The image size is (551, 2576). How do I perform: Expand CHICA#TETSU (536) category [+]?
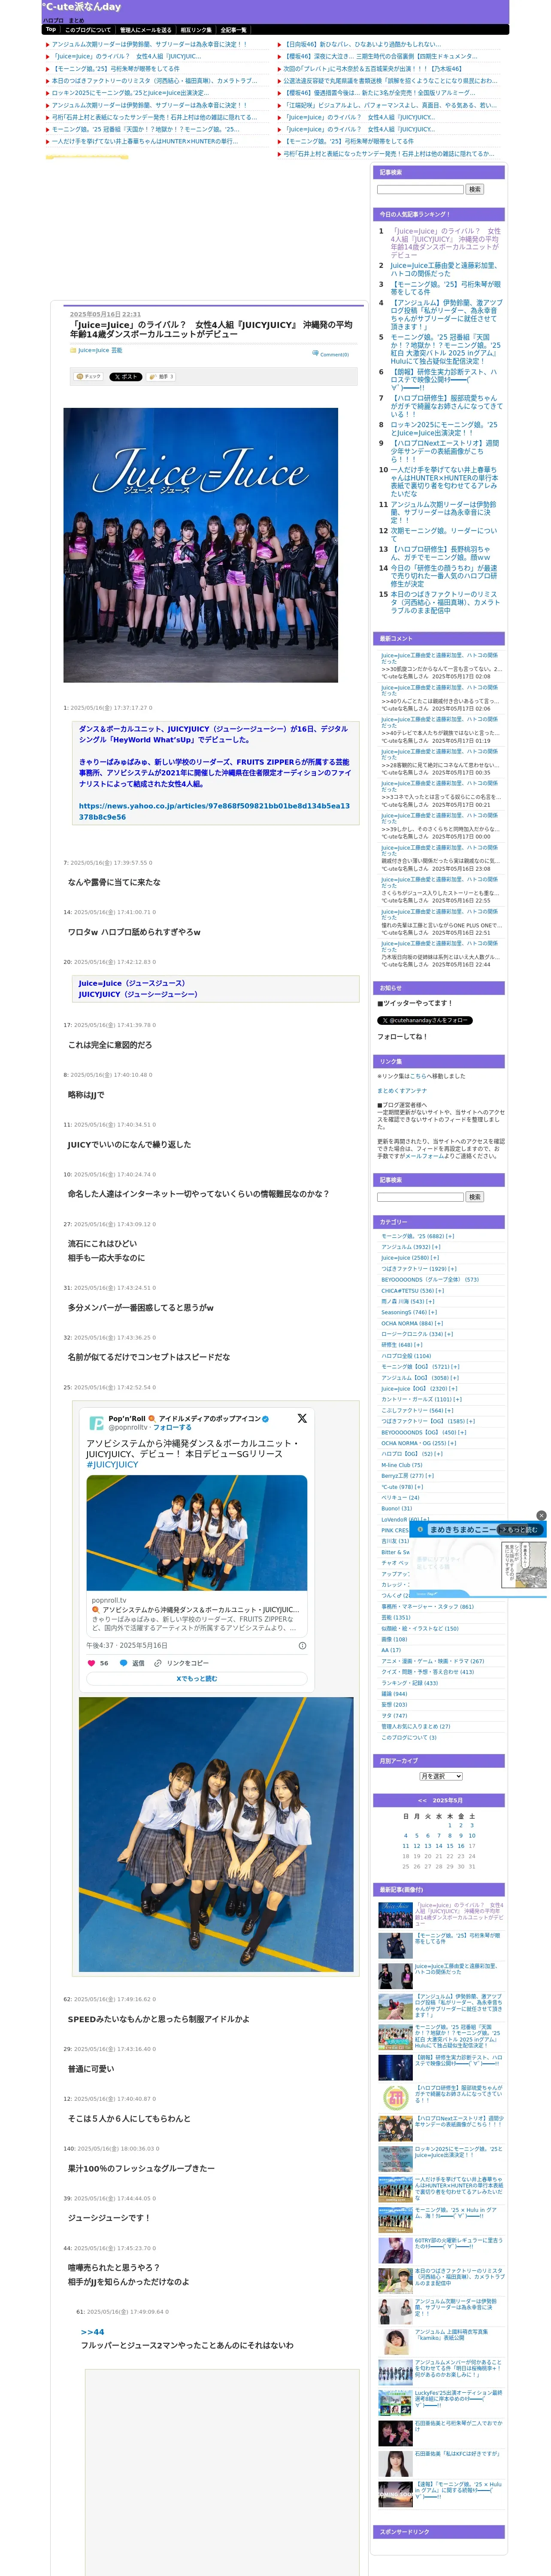pos(440,1291)
